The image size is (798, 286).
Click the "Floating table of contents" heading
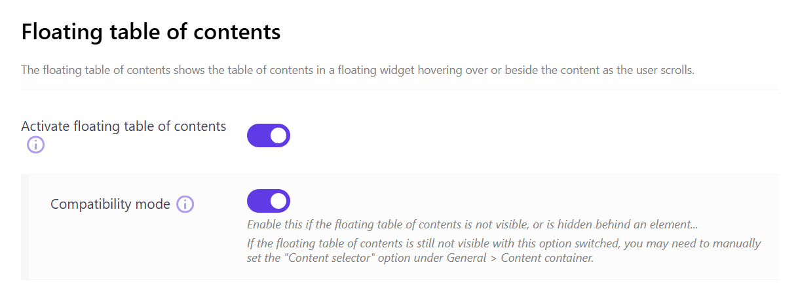tap(151, 32)
